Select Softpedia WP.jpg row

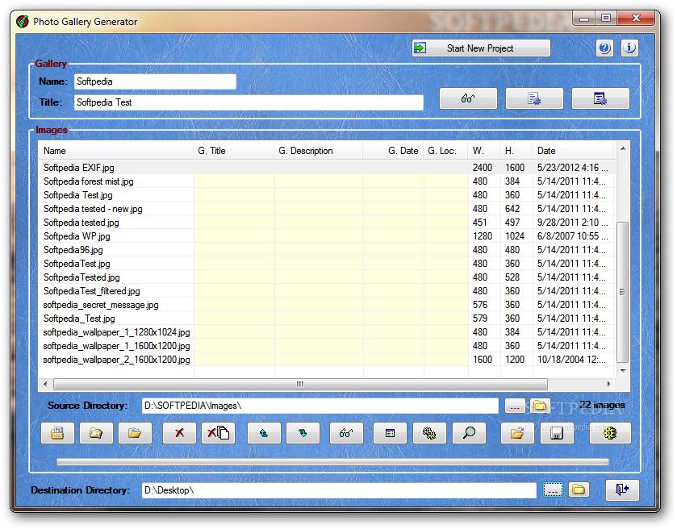(x=327, y=236)
